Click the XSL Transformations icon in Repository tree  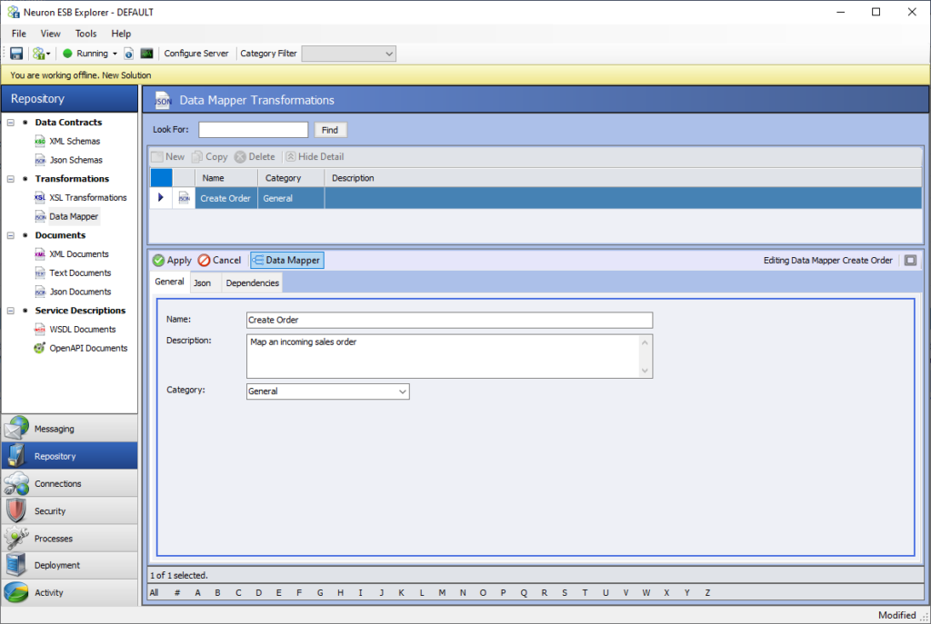(40, 198)
